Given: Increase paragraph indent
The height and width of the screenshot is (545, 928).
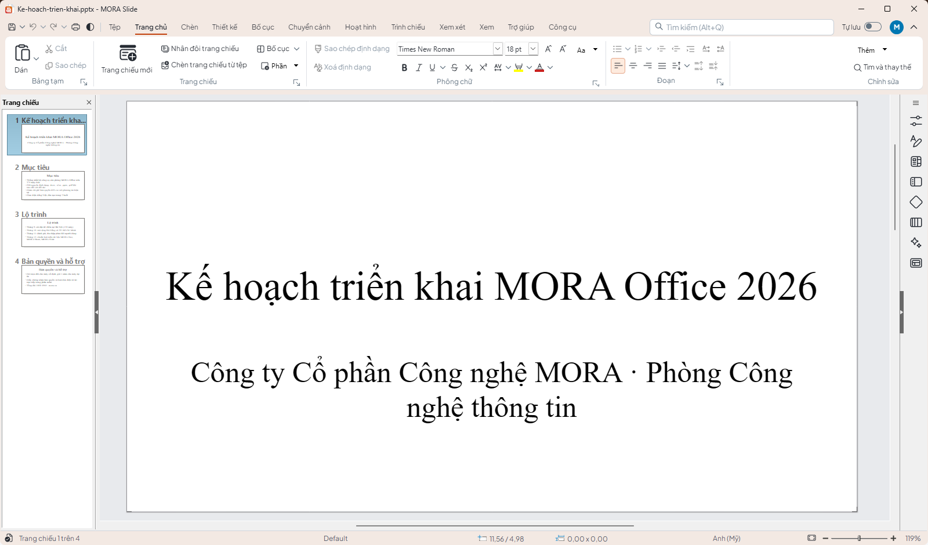Looking at the screenshot, I should (661, 49).
